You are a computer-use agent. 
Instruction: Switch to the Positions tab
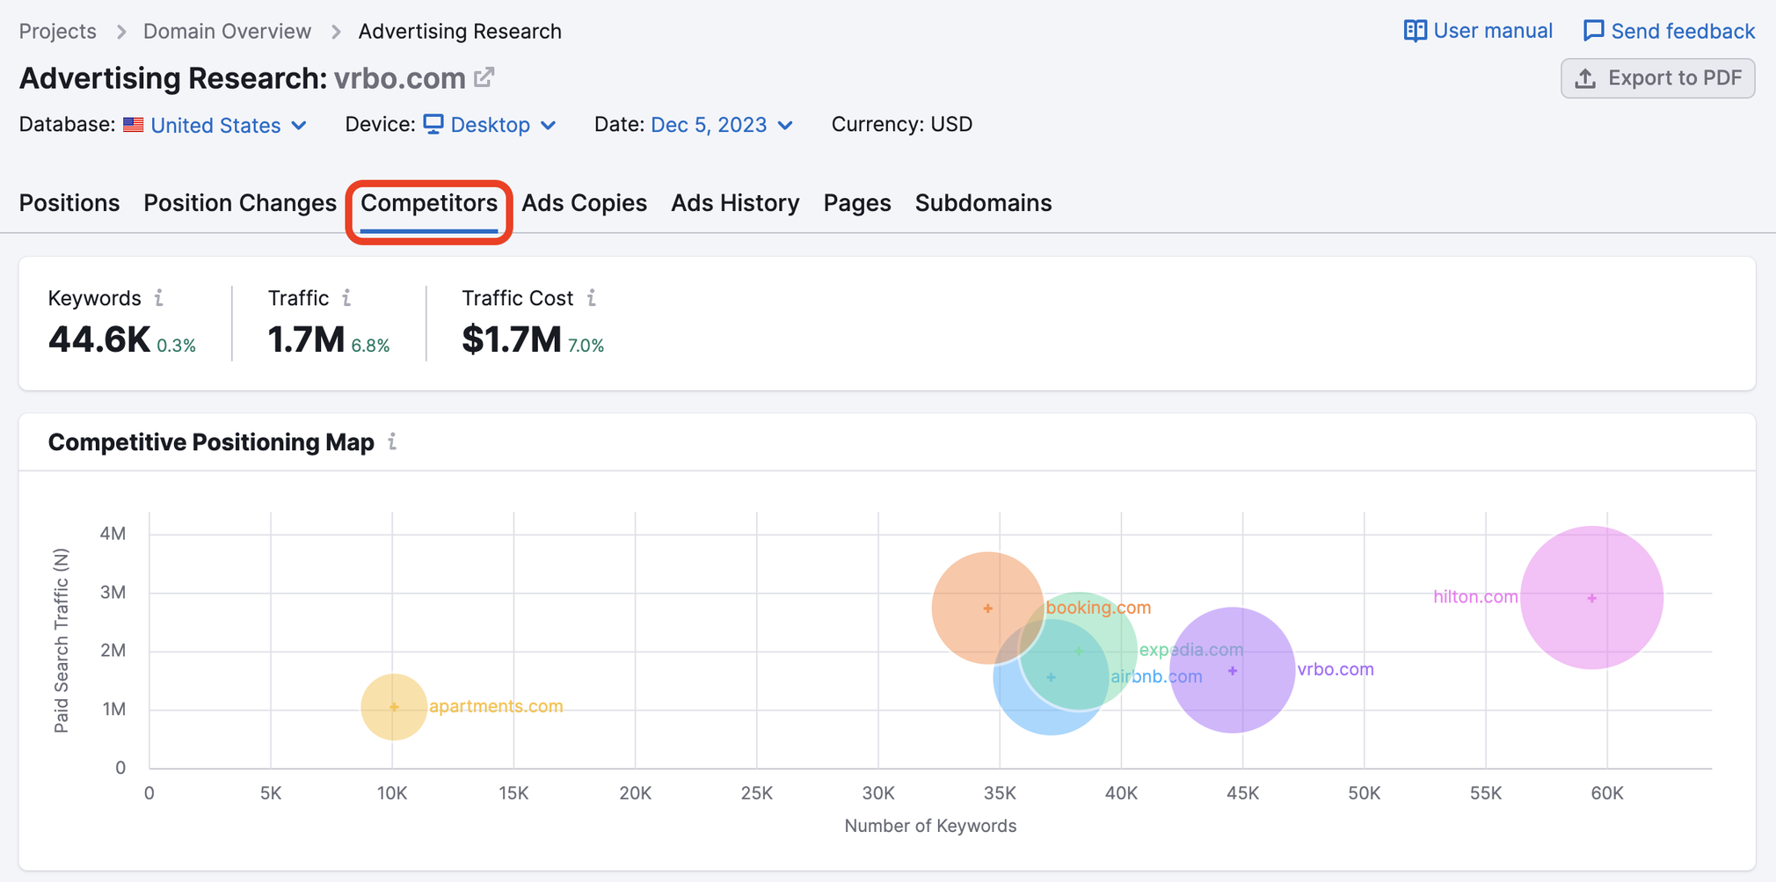[69, 203]
